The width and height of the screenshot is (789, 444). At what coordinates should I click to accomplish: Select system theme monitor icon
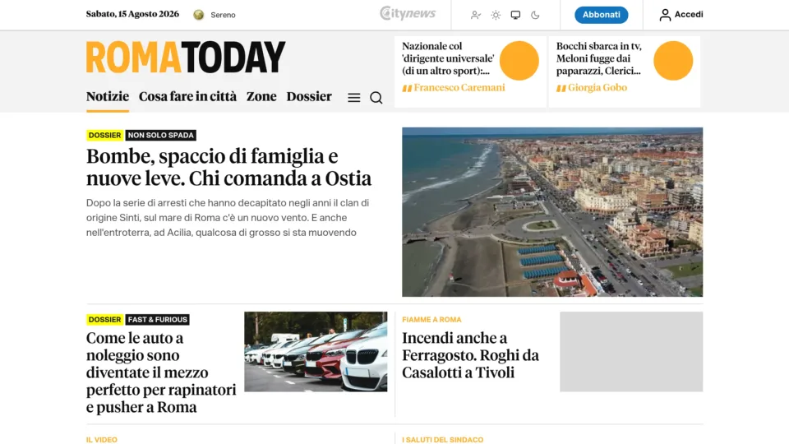coord(515,15)
